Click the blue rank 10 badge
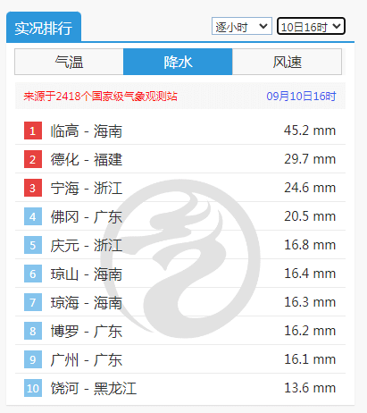Screen dimensions: 367x413 pyautogui.click(x=33, y=388)
